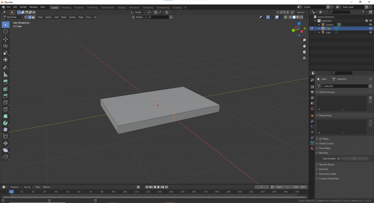Open the Global transform orientation dropdown
This screenshot has width=374, height=203.
click(x=138, y=12)
